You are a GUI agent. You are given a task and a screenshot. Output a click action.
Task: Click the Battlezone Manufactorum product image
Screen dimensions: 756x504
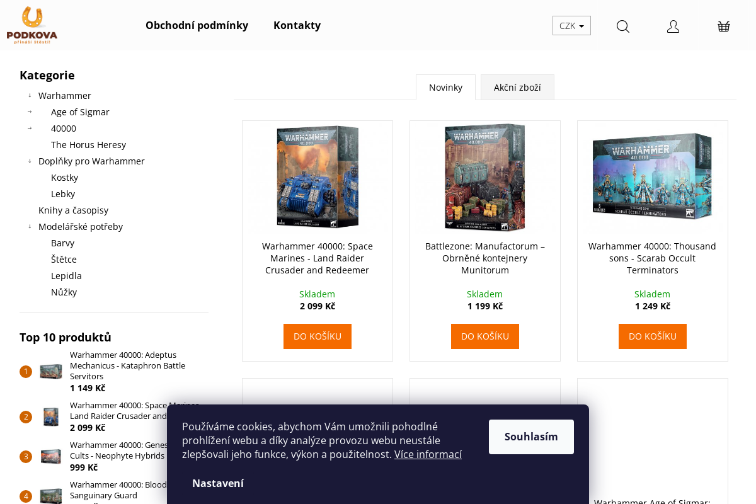[484, 177]
